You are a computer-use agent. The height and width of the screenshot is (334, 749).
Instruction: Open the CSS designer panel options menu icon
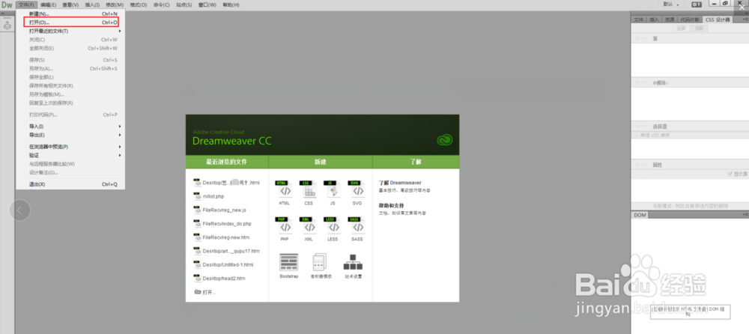pyautogui.click(x=746, y=19)
